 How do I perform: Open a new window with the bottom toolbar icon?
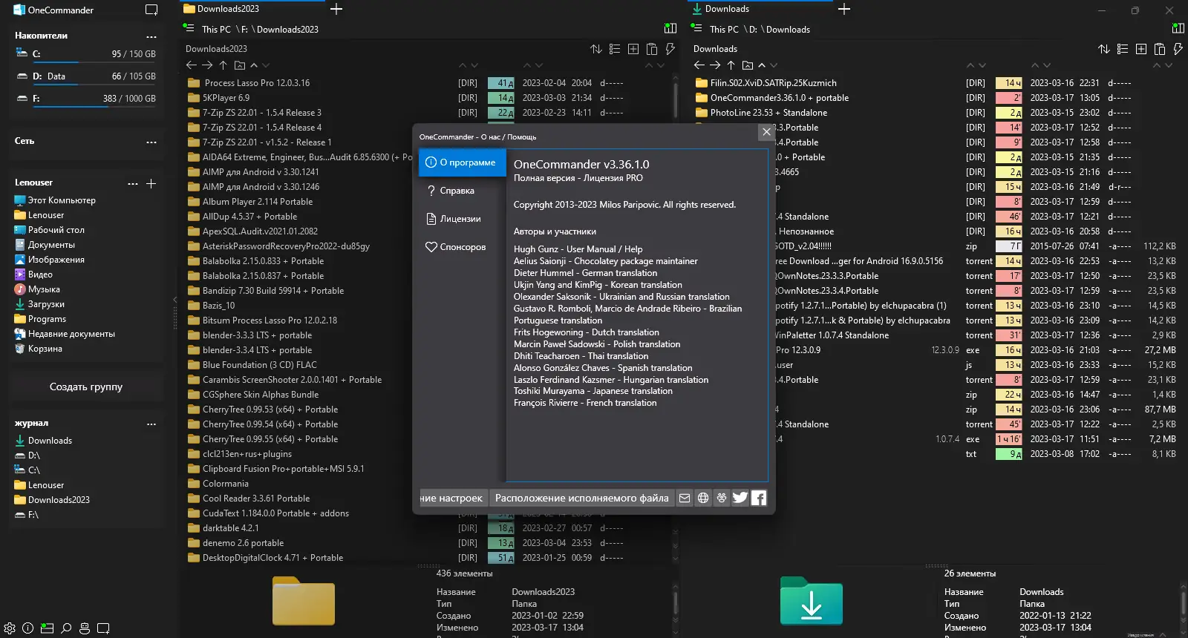coord(103,628)
